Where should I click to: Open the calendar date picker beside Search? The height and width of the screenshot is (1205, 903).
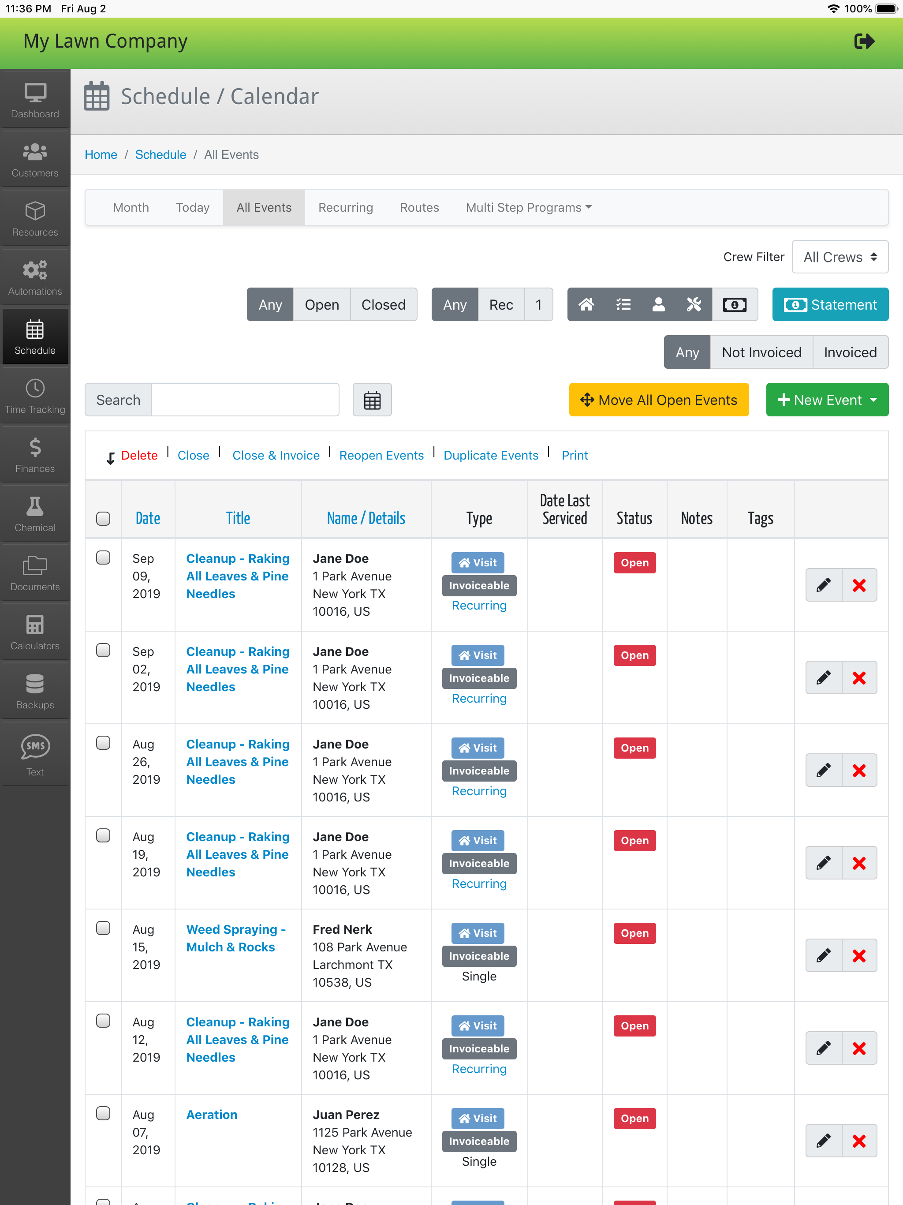[372, 400]
